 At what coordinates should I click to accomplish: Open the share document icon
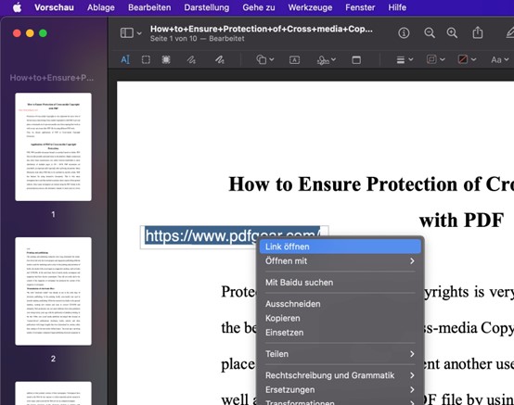point(478,32)
